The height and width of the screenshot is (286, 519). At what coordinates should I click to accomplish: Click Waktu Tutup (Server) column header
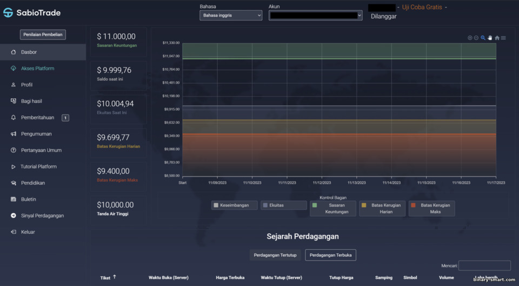click(281, 278)
